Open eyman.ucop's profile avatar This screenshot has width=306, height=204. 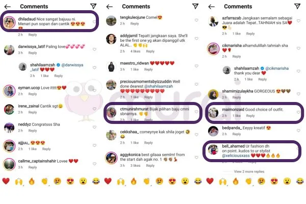click(9, 91)
